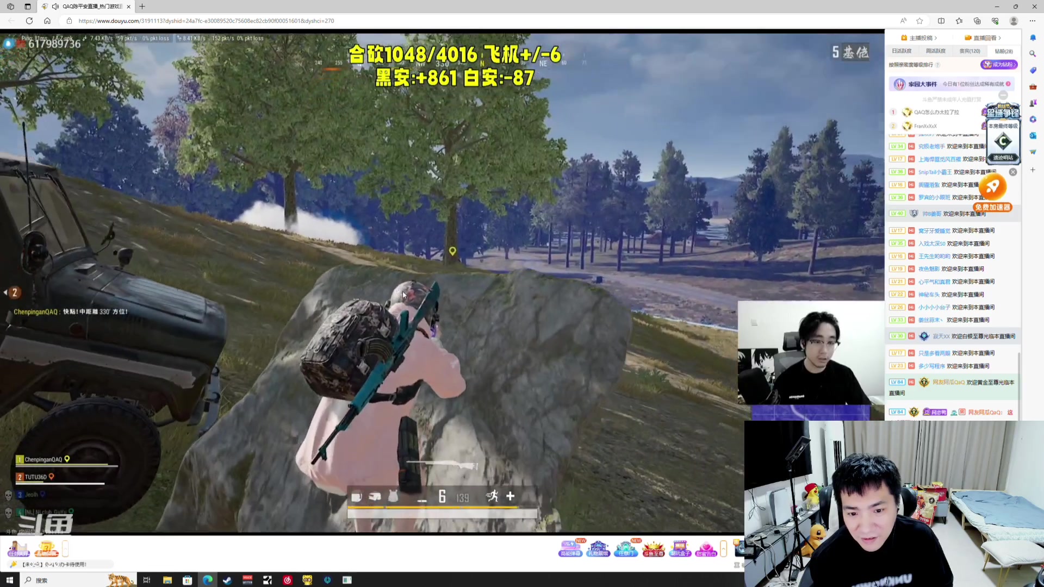This screenshot has height=587, width=1044.
Task: Open 任务大厅 icon below the video
Action: pyautogui.click(x=18, y=548)
